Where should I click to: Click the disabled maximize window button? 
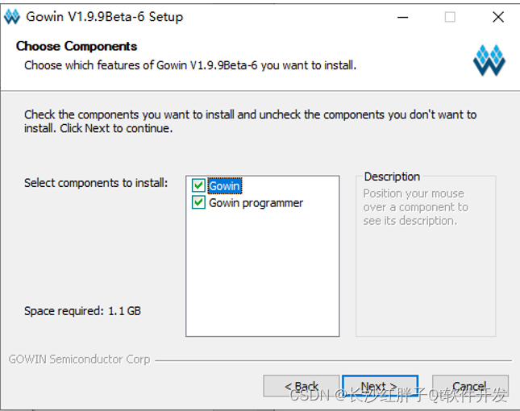click(450, 17)
